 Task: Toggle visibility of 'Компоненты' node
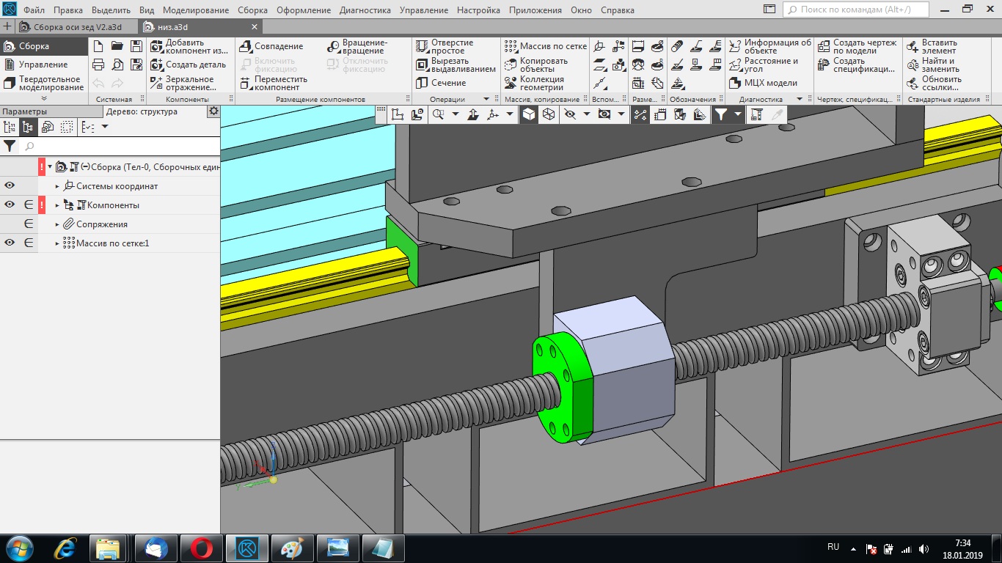pyautogui.click(x=10, y=205)
